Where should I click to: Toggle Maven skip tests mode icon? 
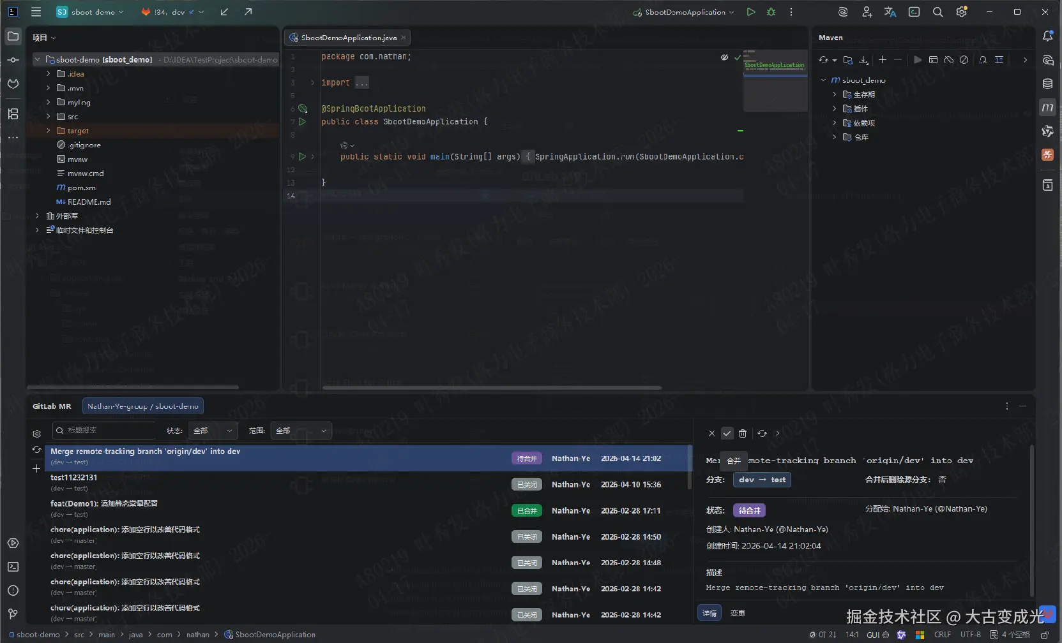pos(964,60)
